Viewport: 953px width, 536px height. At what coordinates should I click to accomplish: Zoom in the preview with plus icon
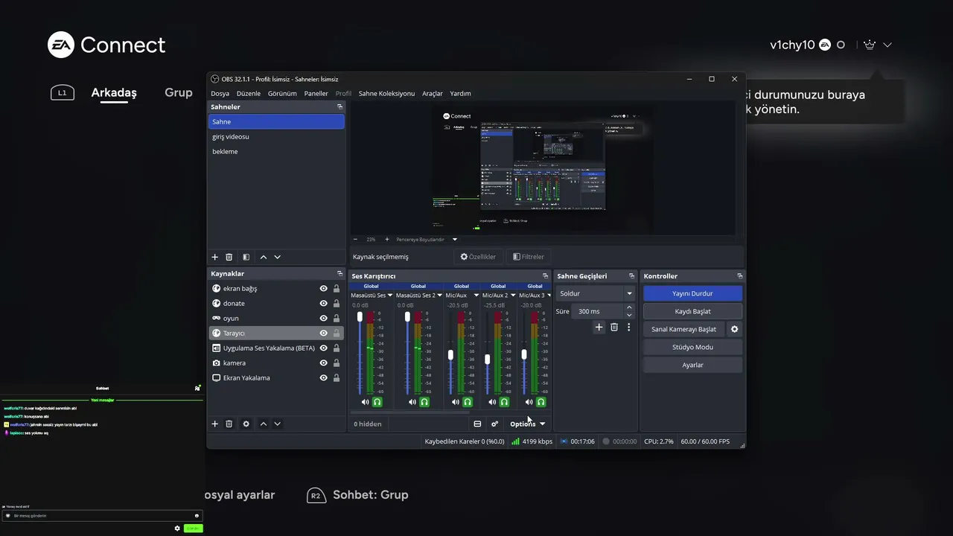[387, 240]
